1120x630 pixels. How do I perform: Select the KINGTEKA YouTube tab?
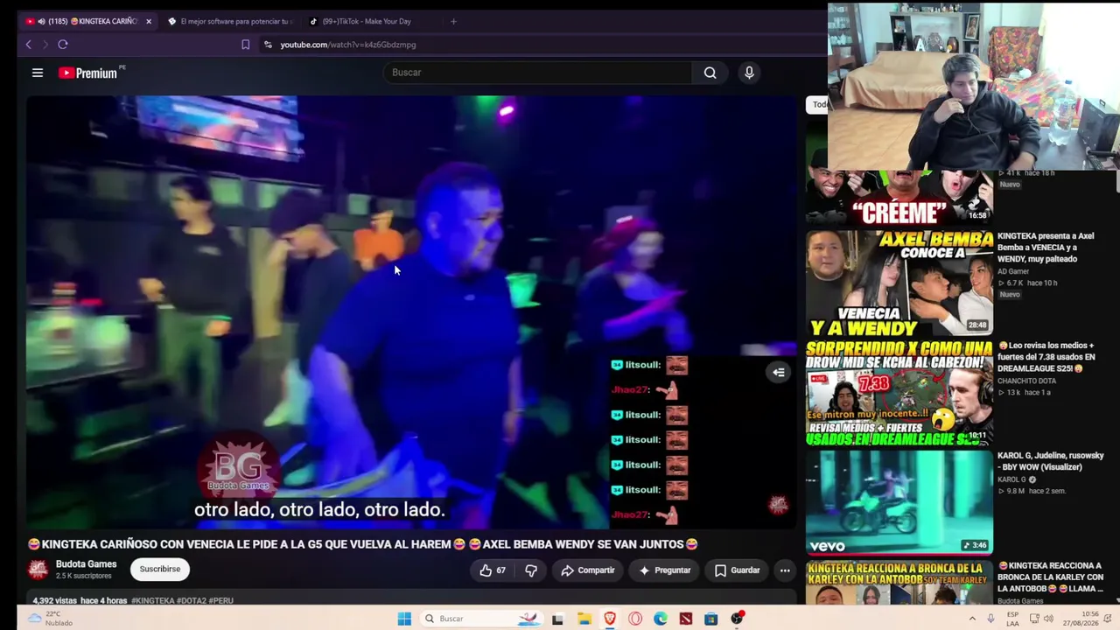pos(87,21)
